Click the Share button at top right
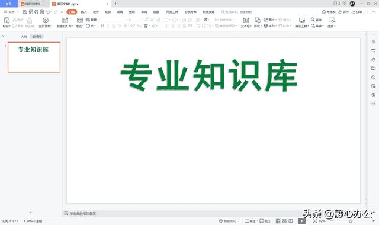Viewport: 379px width, 225px height. tap(356, 12)
